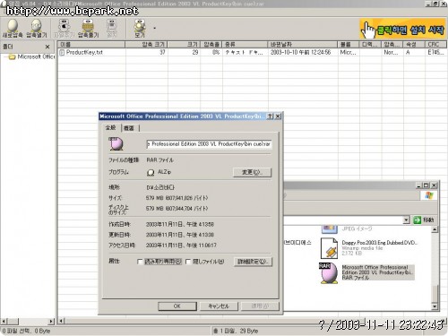
Task: Select Microsoft Office RAR file in Explorer
Action: [378, 272]
